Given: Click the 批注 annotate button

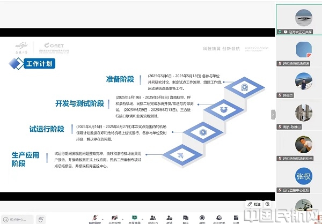Looking at the screenshot, I should point(254,204).
